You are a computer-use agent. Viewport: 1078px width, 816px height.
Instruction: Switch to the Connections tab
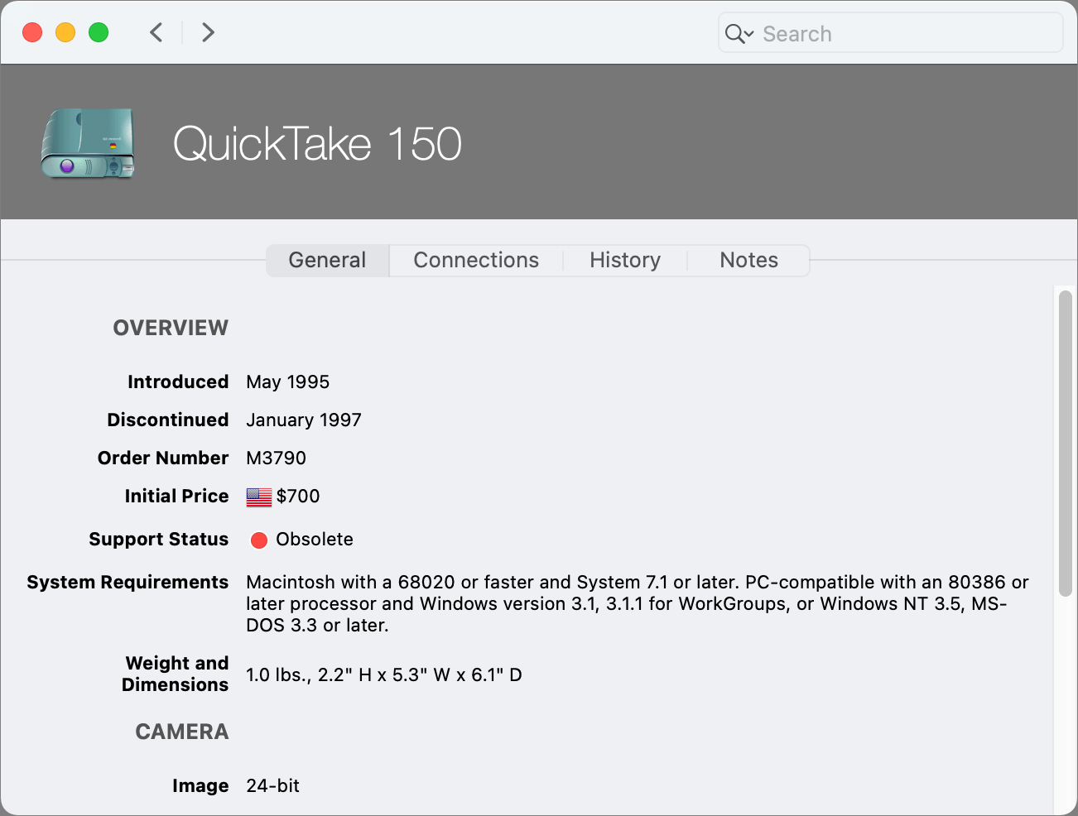[476, 260]
